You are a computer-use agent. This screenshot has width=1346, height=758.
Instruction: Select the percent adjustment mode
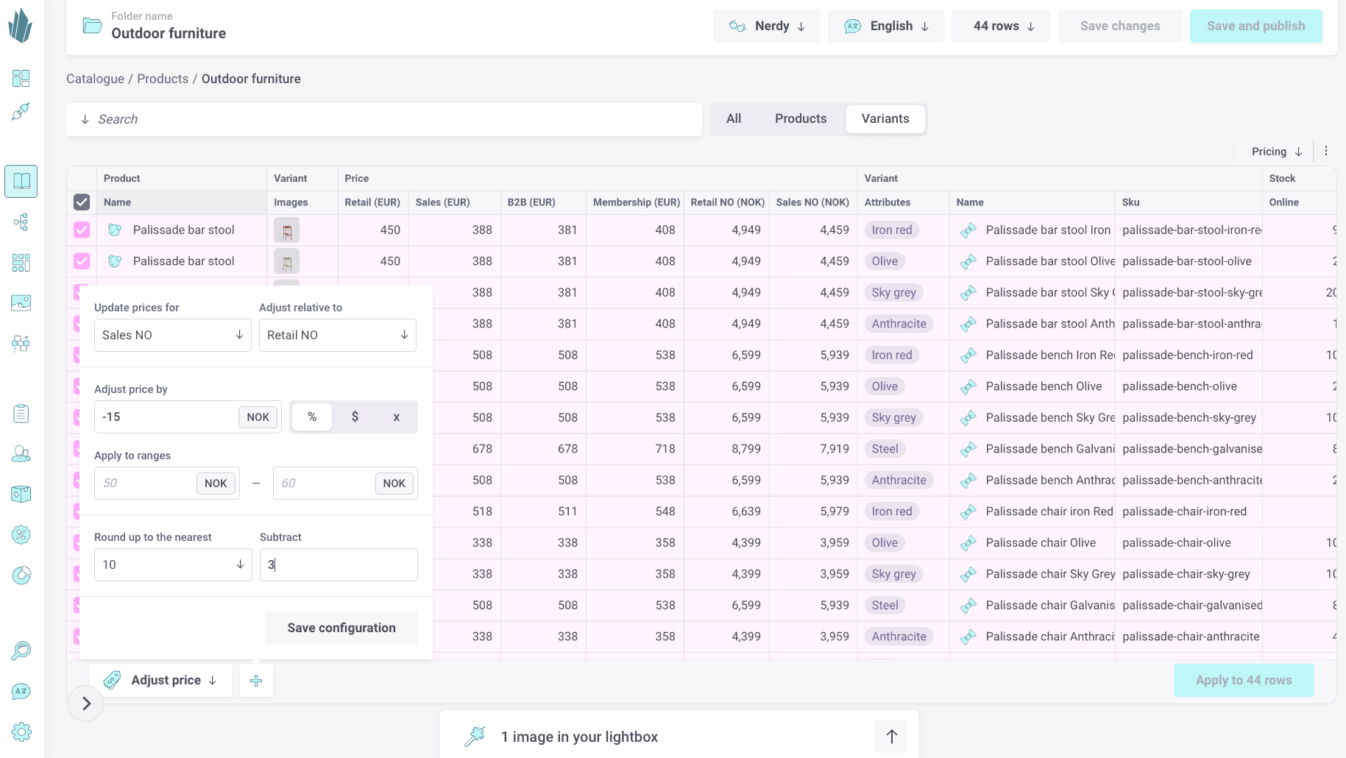pyautogui.click(x=312, y=417)
